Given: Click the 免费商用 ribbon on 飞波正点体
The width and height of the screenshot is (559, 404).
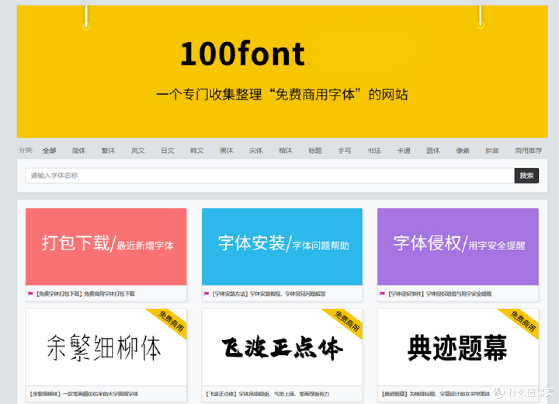Looking at the screenshot, I should point(347,321).
